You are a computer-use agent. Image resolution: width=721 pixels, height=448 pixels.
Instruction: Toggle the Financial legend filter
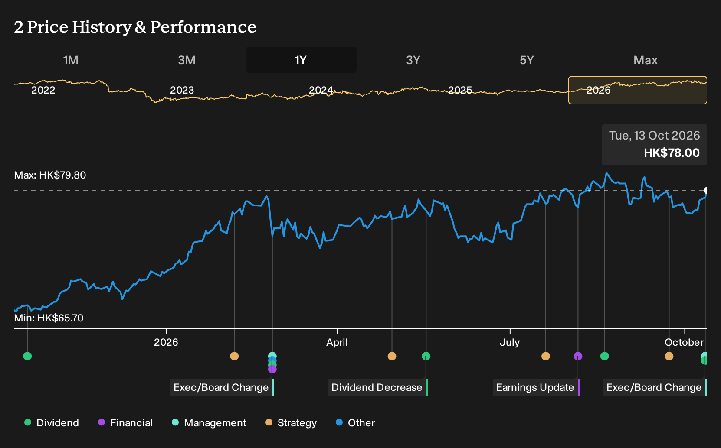pyautogui.click(x=125, y=423)
